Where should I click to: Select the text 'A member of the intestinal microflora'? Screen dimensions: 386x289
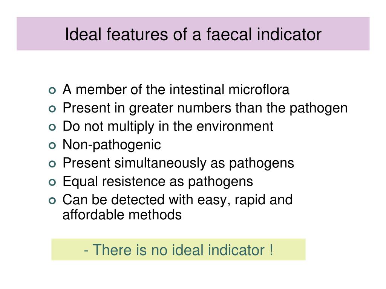pos(176,90)
